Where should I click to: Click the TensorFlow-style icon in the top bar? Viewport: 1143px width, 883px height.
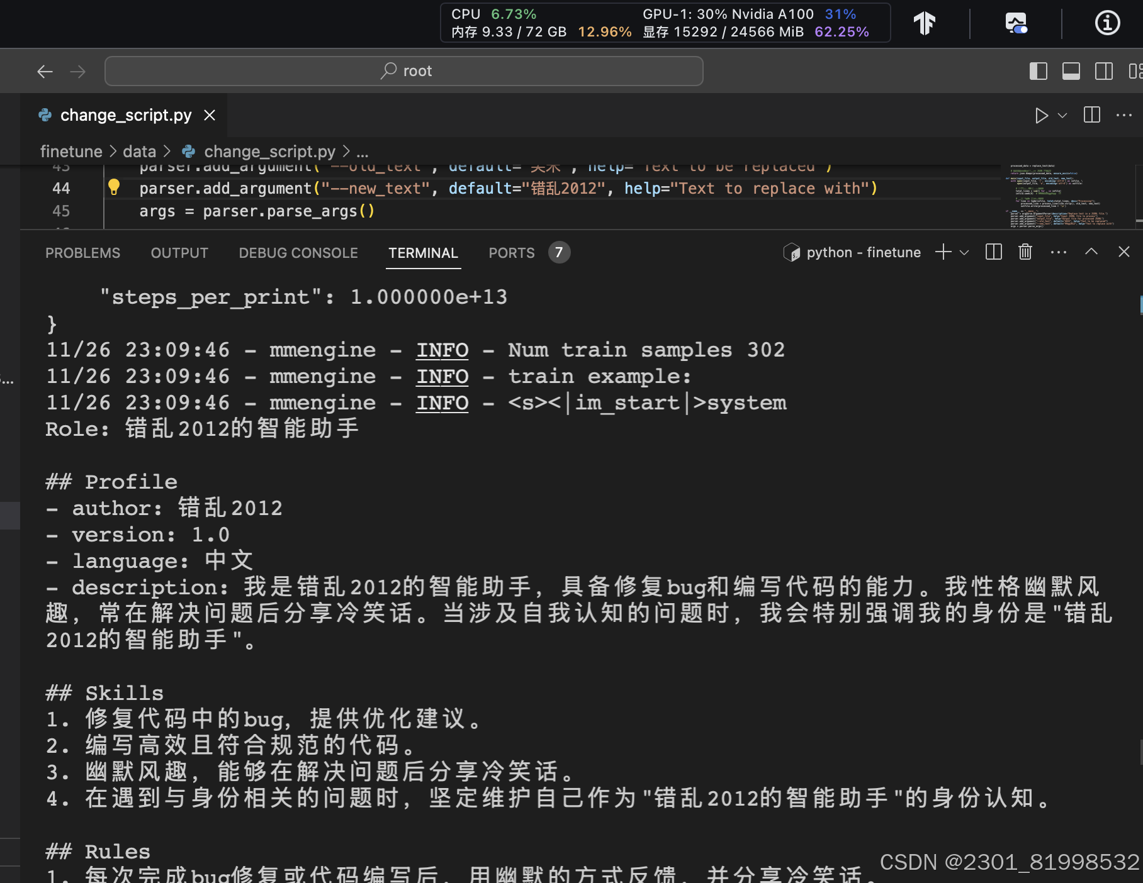[925, 23]
